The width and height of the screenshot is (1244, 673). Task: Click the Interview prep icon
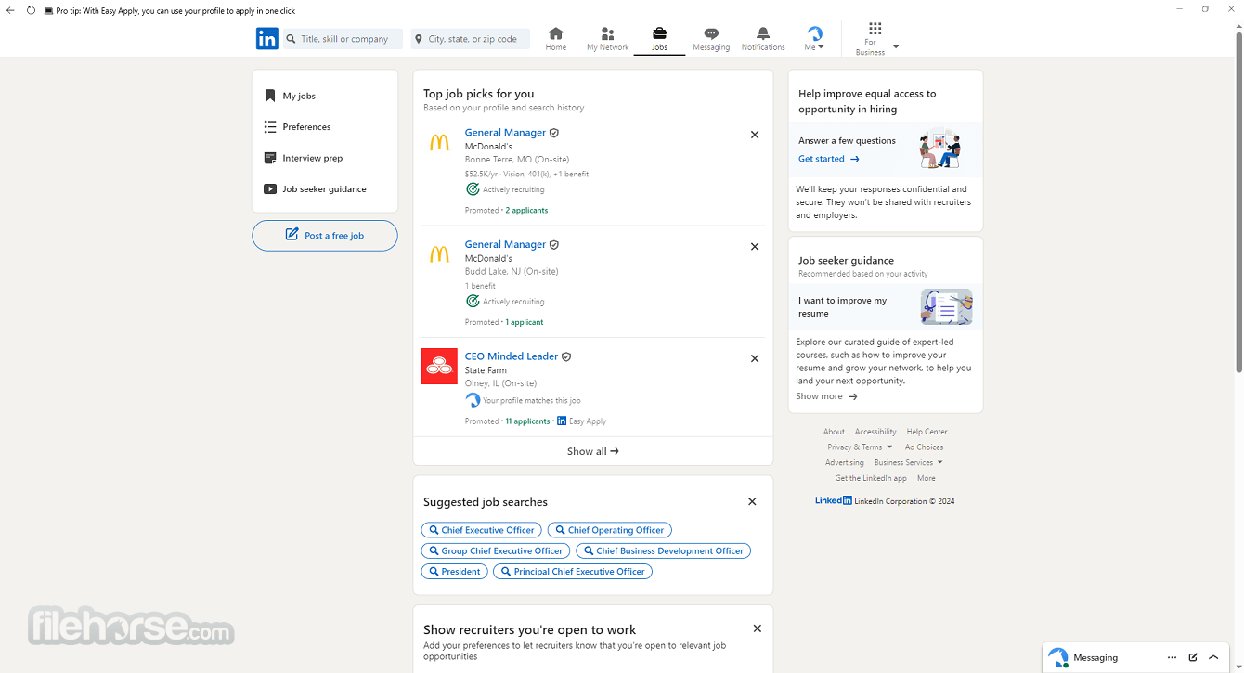coord(270,158)
